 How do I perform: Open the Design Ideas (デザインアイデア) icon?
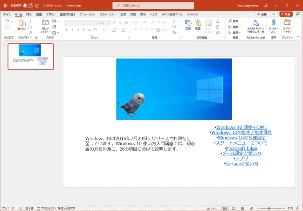287,23
